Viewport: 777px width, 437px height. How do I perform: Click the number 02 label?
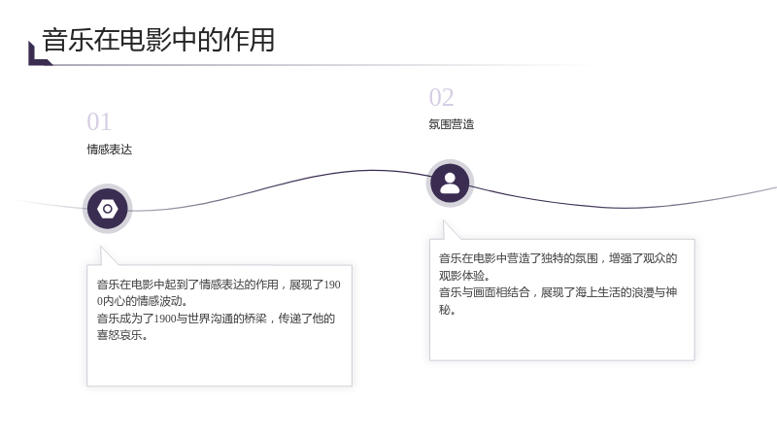coord(442,97)
